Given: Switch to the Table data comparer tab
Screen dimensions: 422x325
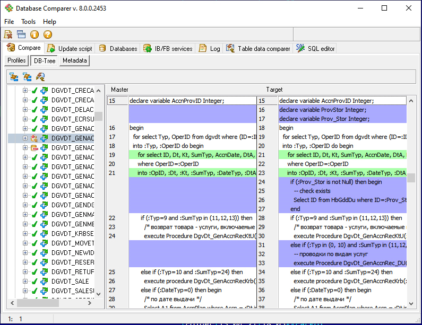Looking at the screenshot, I should click(x=258, y=48).
